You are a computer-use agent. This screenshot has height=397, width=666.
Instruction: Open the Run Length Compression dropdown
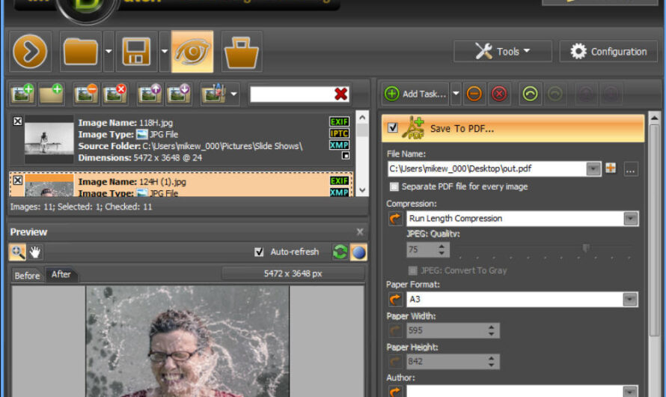(631, 219)
